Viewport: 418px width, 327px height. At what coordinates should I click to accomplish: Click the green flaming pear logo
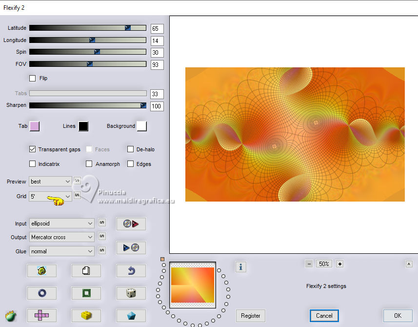[11, 316]
